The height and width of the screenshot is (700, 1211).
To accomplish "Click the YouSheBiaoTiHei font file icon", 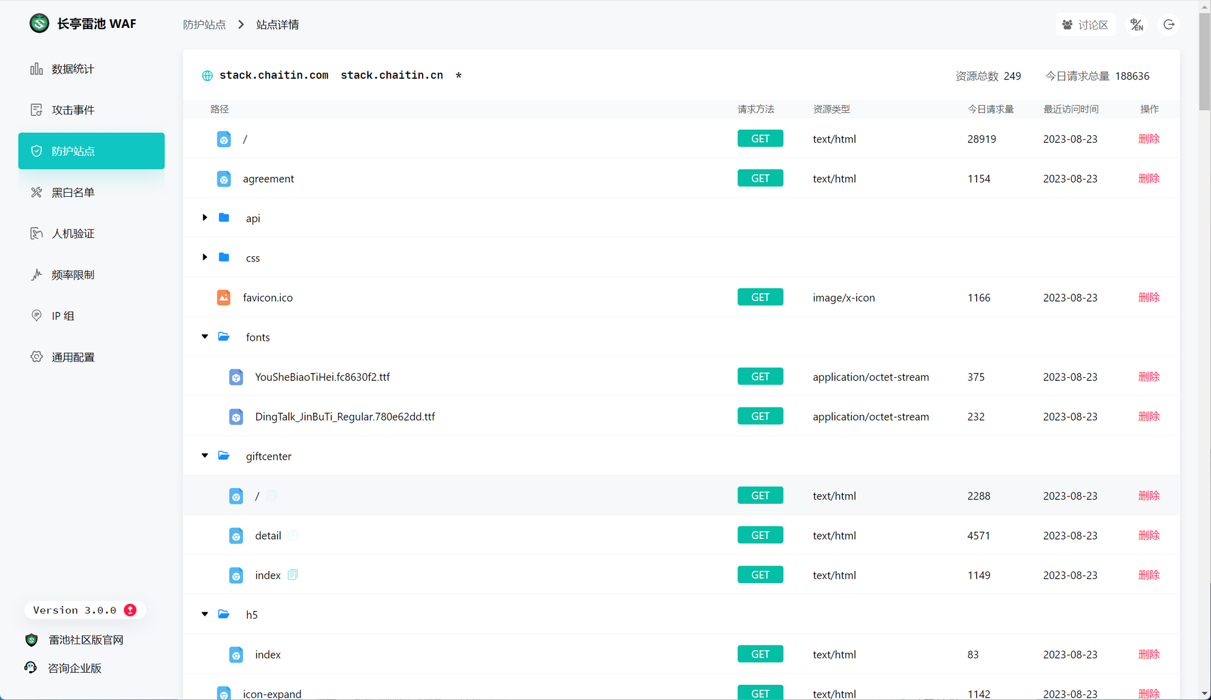I will 236,377.
